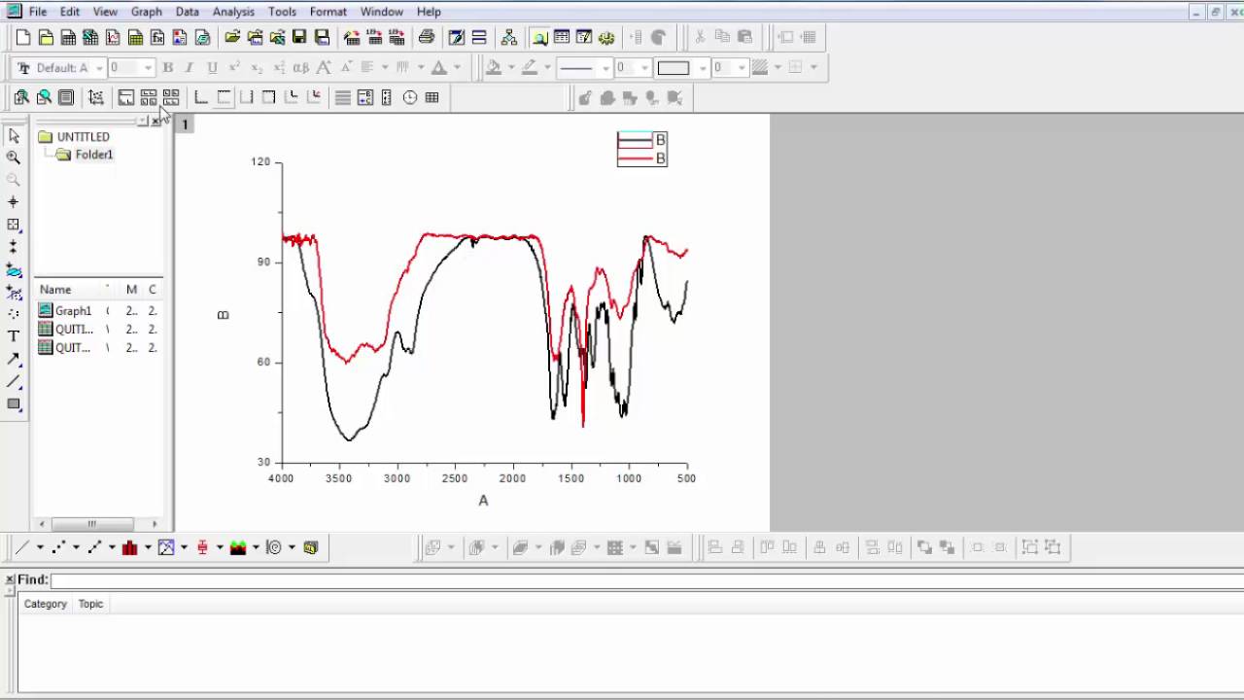Click the Topic column header

point(91,604)
